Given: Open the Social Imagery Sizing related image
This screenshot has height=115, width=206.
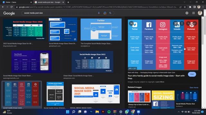Looking at the screenshot, I should click(163, 99).
